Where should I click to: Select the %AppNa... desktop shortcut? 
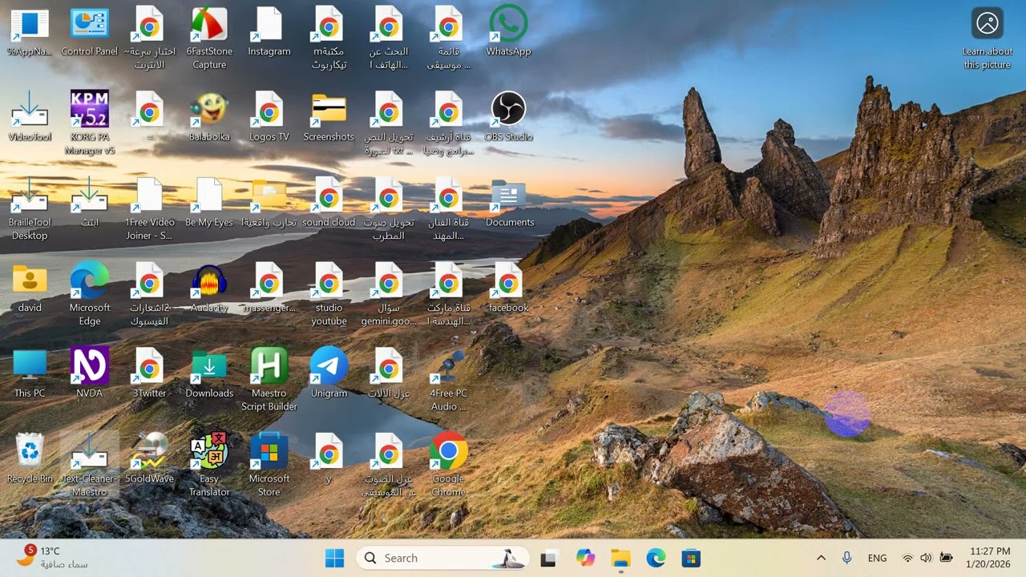click(x=30, y=32)
